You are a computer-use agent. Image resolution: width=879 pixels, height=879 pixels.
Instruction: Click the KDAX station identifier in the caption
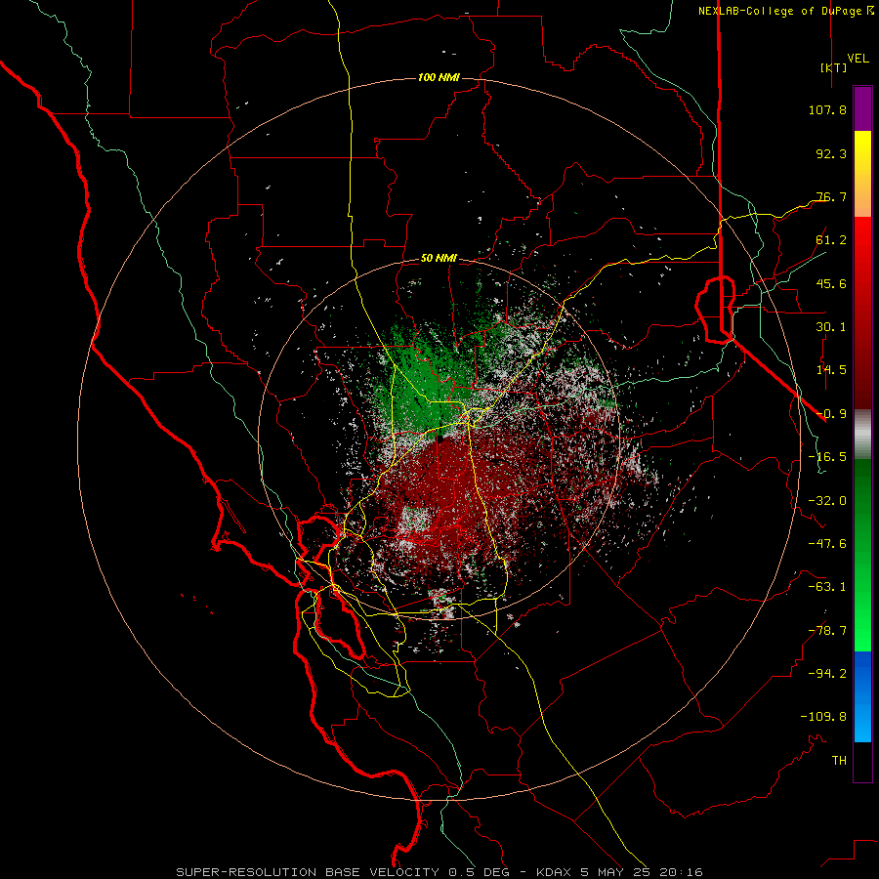point(554,872)
